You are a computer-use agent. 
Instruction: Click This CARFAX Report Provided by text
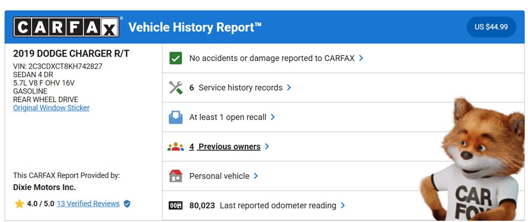click(67, 176)
